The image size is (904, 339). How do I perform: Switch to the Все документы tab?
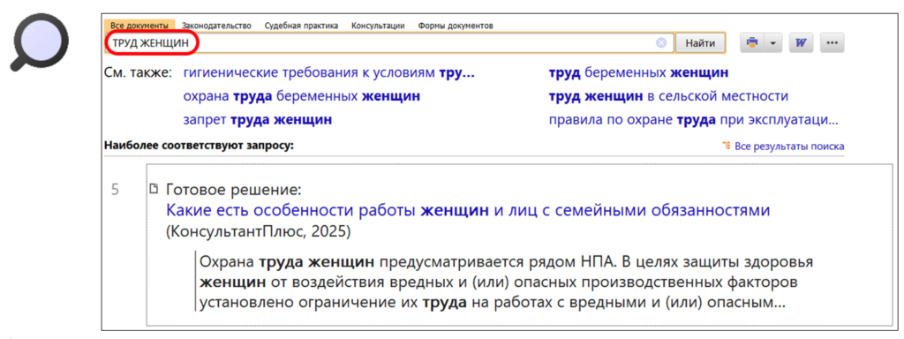tap(139, 26)
